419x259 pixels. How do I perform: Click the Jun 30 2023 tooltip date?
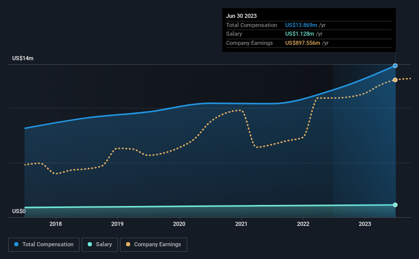click(x=241, y=16)
